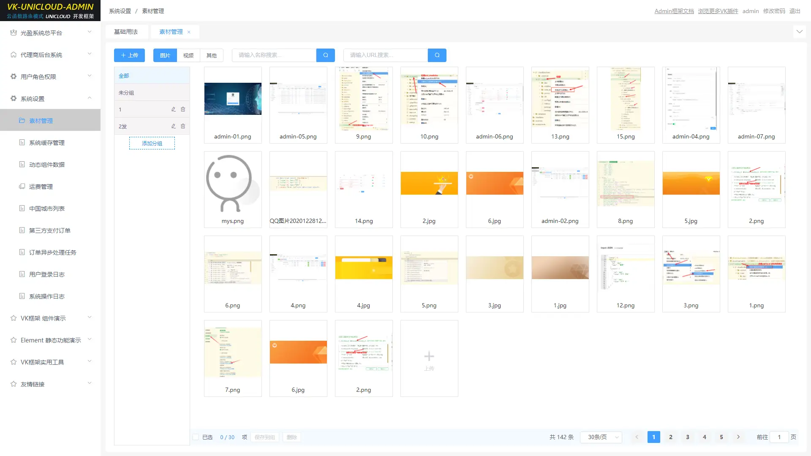Viewport: 811px width, 456px height.
Task: Click the URL search magnifier icon
Action: pos(437,55)
